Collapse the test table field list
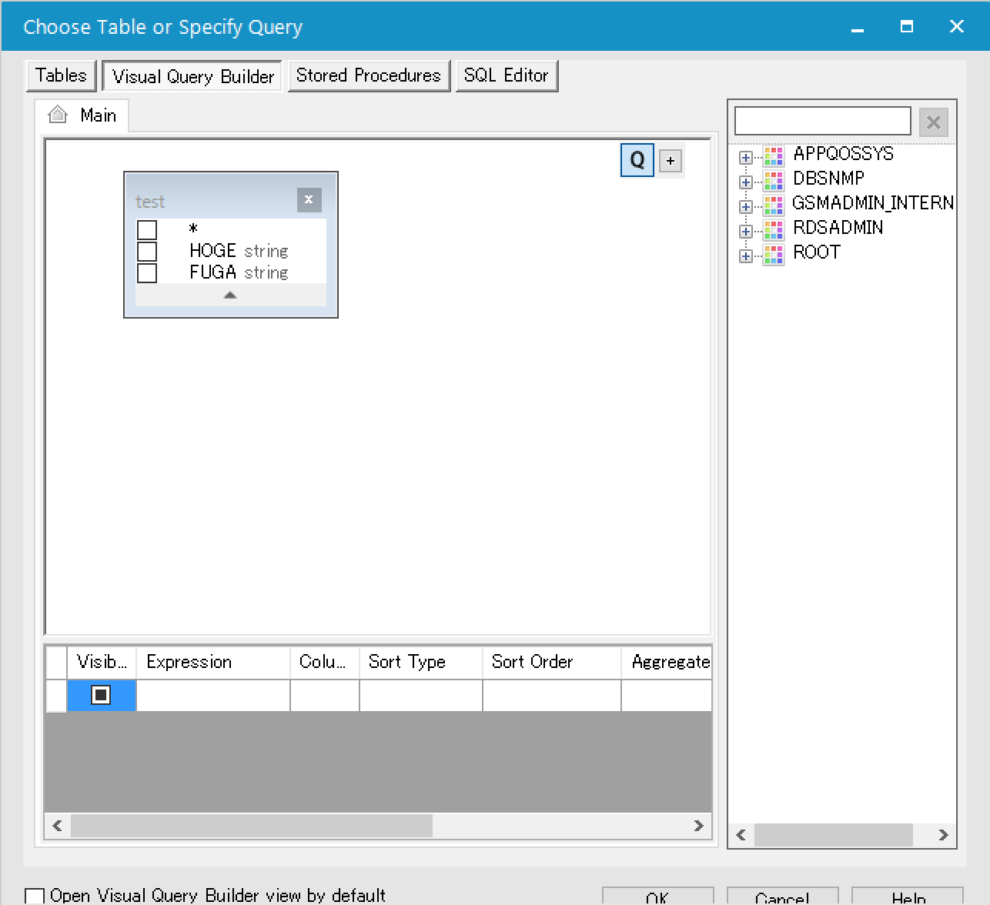 tap(230, 296)
